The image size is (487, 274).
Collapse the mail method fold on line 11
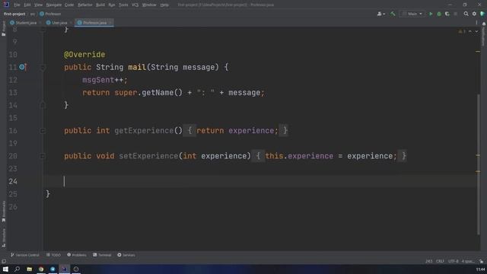click(x=43, y=68)
